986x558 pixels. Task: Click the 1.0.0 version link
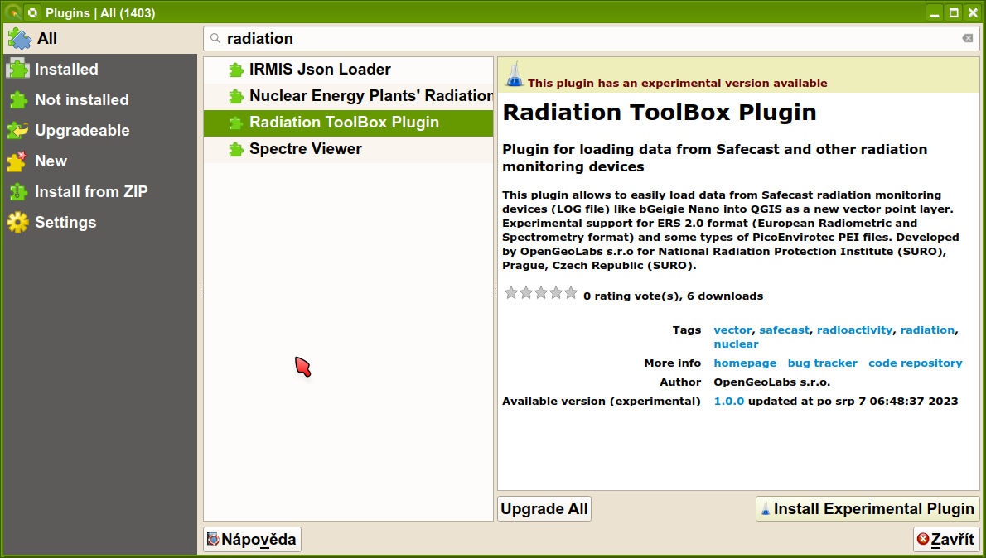(729, 401)
